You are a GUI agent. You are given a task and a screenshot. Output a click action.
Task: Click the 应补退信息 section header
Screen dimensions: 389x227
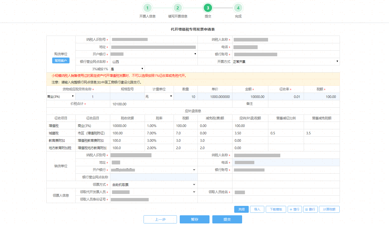(193, 111)
